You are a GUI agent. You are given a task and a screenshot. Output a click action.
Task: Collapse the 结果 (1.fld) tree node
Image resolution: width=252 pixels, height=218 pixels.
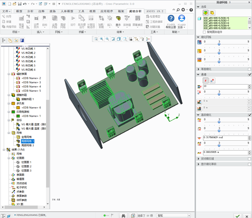point(4,150)
